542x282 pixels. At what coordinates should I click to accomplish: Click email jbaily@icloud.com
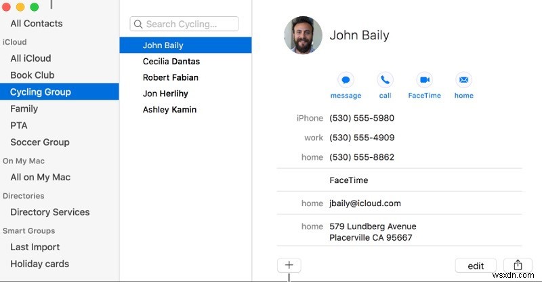(x=365, y=203)
